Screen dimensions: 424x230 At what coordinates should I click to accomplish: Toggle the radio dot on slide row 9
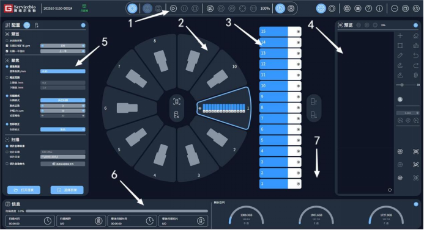(298, 97)
